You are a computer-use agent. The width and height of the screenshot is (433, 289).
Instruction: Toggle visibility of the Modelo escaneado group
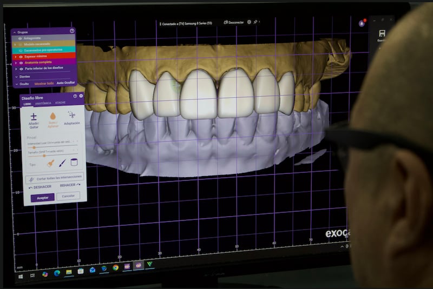(x=20, y=44)
